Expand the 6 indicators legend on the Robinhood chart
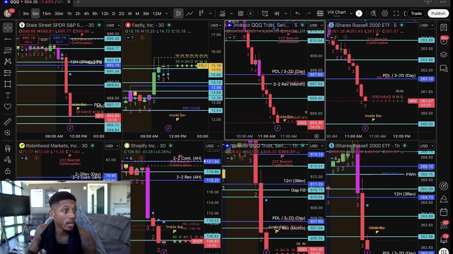 click(24, 158)
